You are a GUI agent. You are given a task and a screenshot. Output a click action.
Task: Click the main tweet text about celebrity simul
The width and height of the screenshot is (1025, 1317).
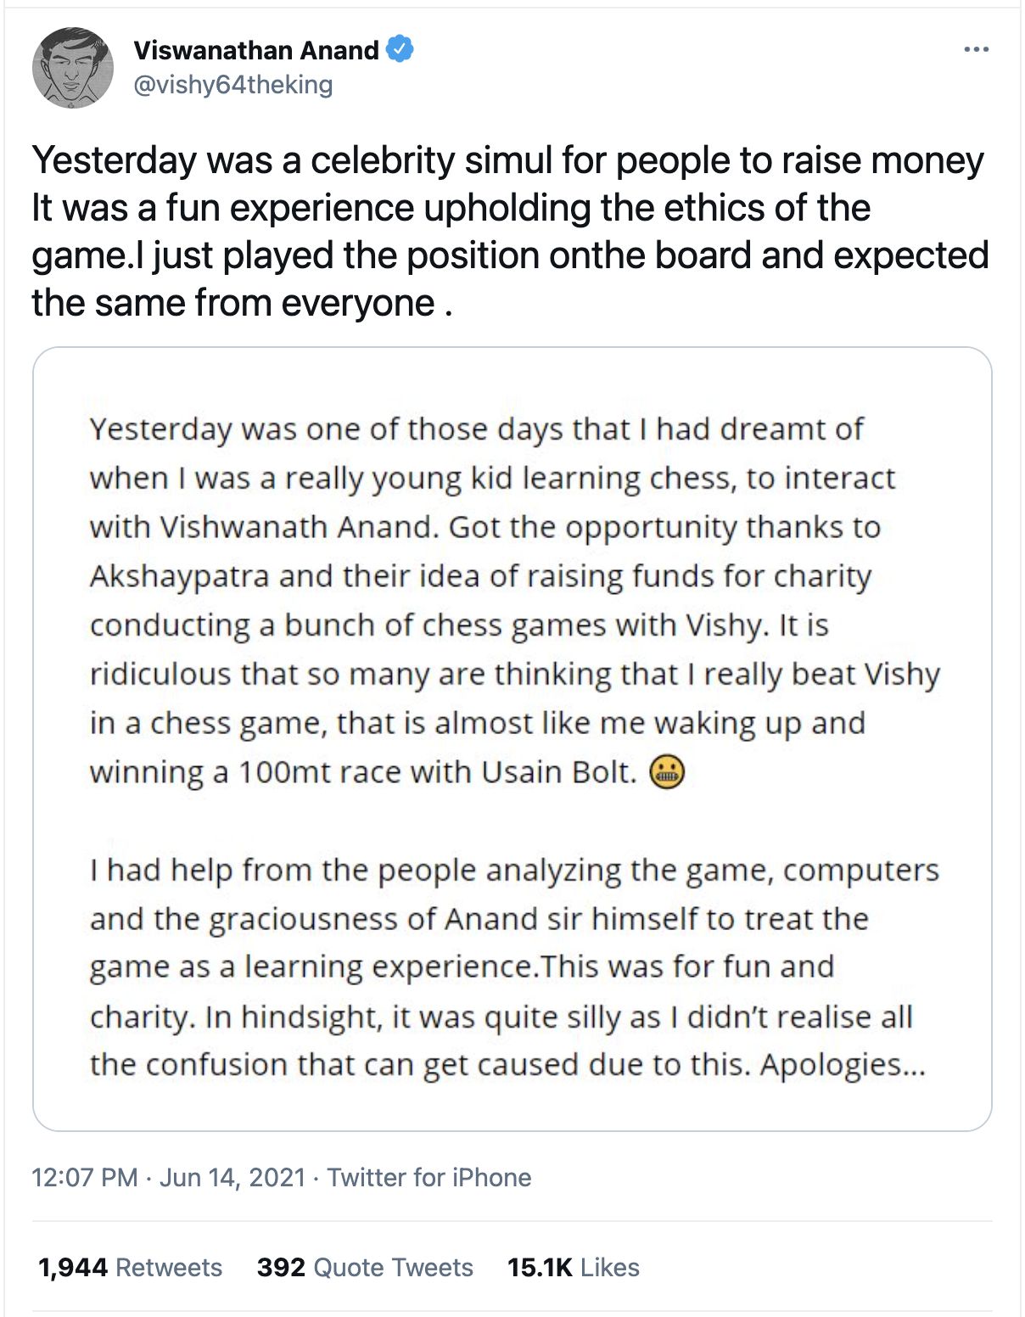pyautogui.click(x=509, y=231)
